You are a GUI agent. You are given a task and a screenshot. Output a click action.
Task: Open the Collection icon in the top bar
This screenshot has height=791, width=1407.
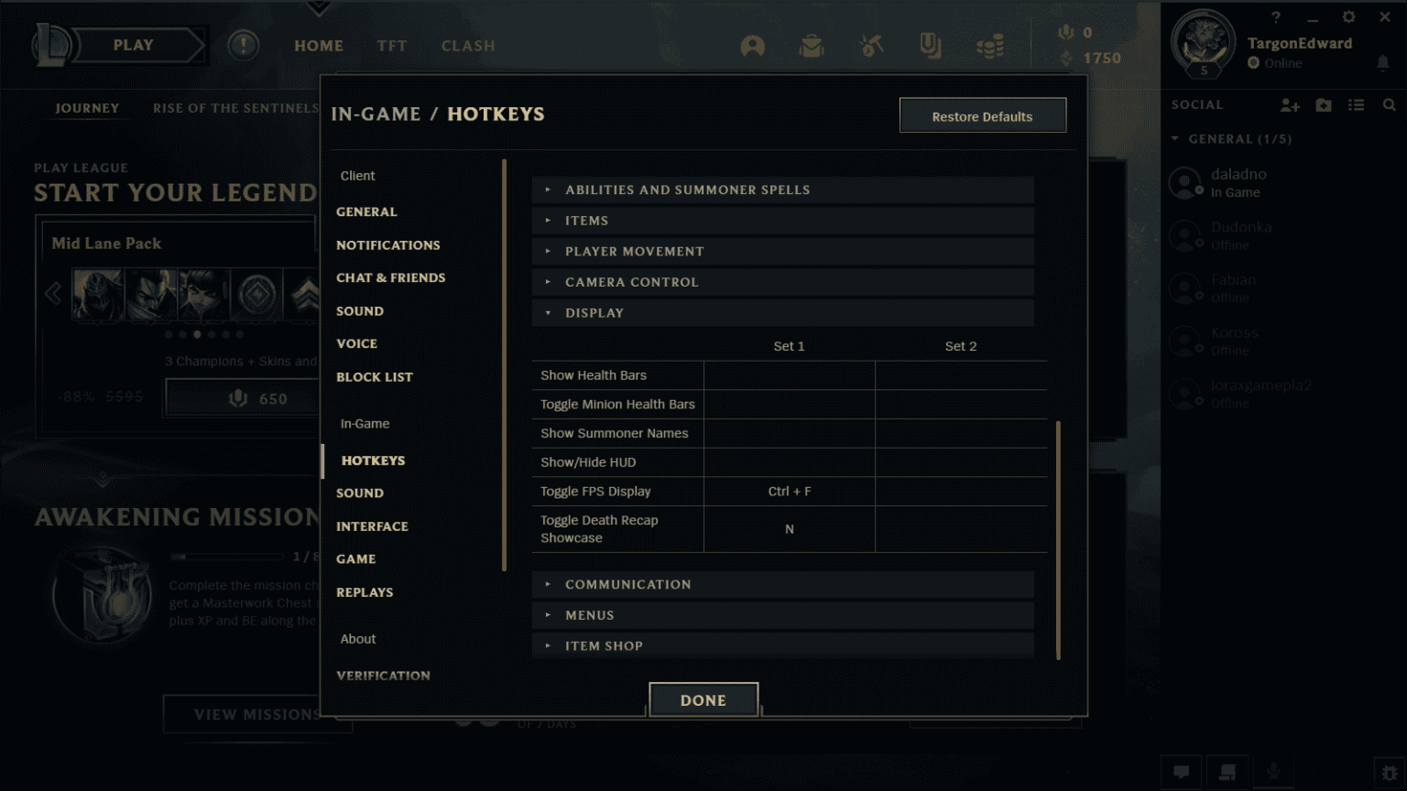(x=932, y=46)
